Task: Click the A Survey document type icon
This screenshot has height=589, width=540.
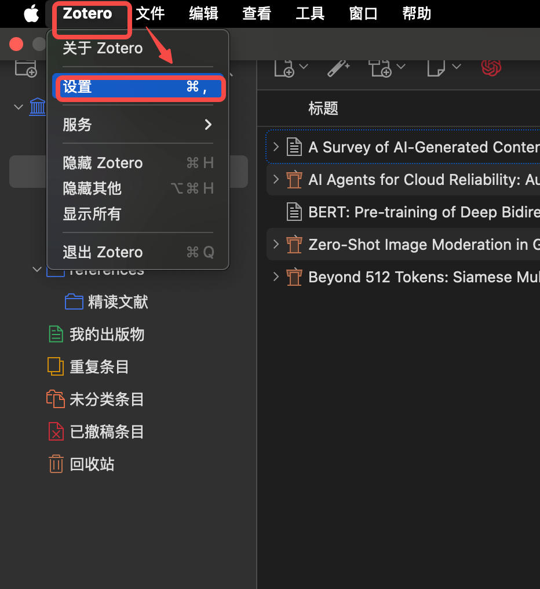Action: click(x=294, y=147)
